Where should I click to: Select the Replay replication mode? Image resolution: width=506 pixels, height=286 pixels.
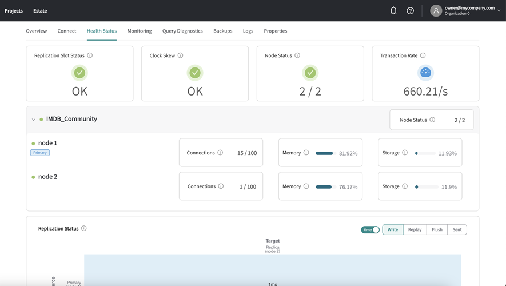pos(415,229)
